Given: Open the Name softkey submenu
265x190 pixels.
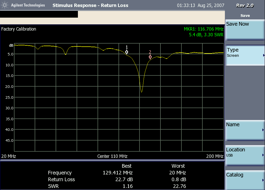Looking at the screenshot, I should tap(245, 130).
